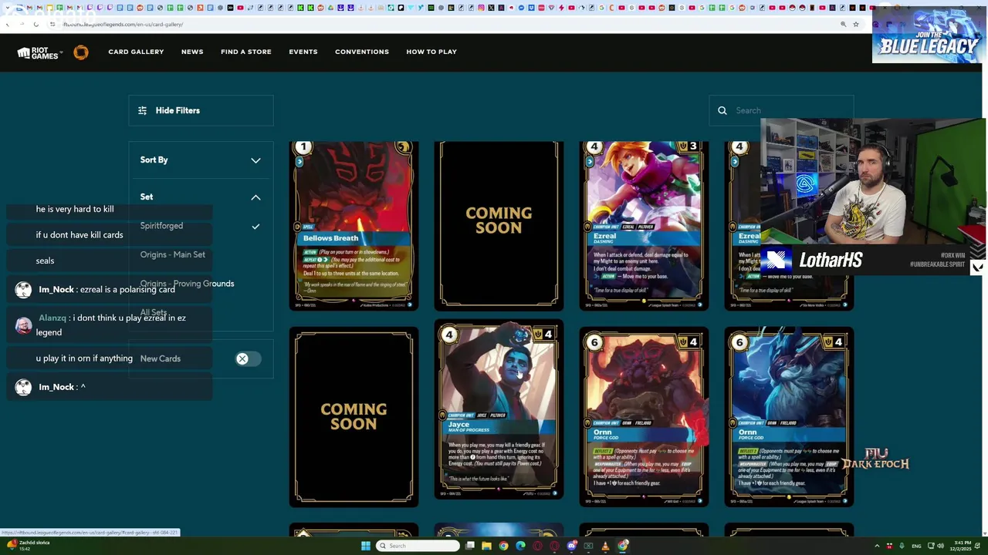Open the Microsoft Edge taskbar icon

[520, 546]
